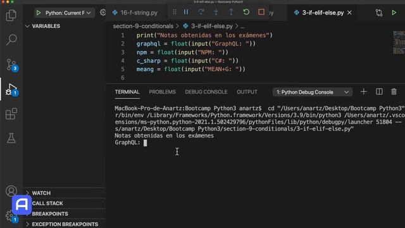Open changes compare icon in editor title
The width and height of the screenshot is (405, 228).
point(379,13)
